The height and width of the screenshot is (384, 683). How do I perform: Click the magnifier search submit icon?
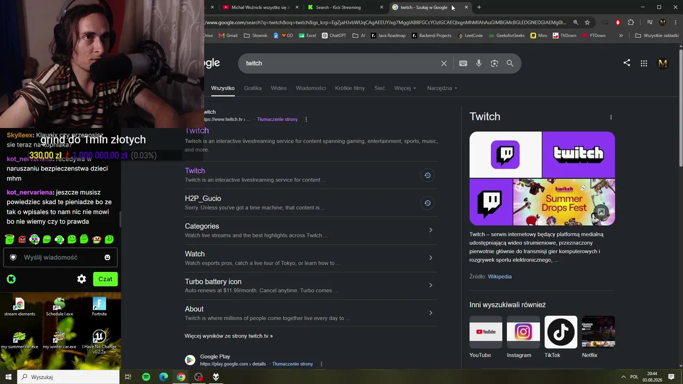(510, 63)
